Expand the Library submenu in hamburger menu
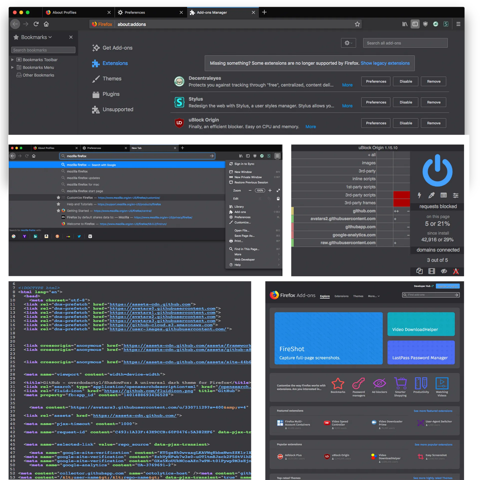 254,206
